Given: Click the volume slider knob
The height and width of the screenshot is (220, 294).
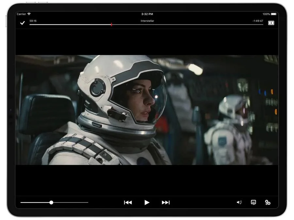Looking at the screenshot, I should pos(51,202).
